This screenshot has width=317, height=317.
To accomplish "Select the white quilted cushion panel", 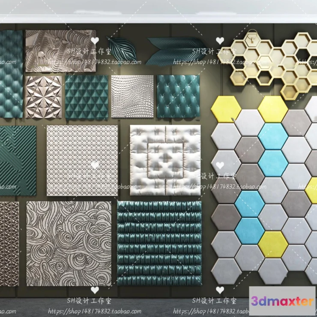I will click(165, 160).
